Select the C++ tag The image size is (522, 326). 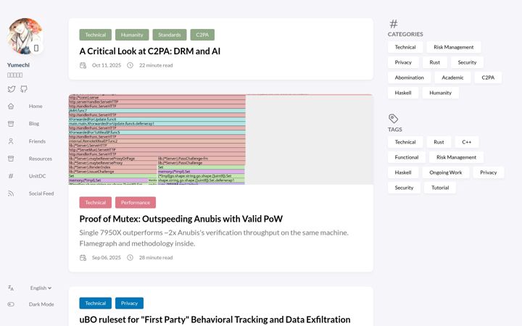click(x=467, y=142)
